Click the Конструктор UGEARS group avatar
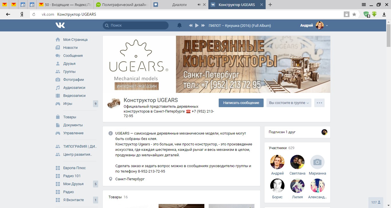Screen dimensions: 391x208 pyautogui.click(x=114, y=103)
